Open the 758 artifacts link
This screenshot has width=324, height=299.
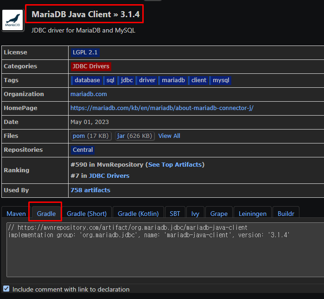pos(90,190)
